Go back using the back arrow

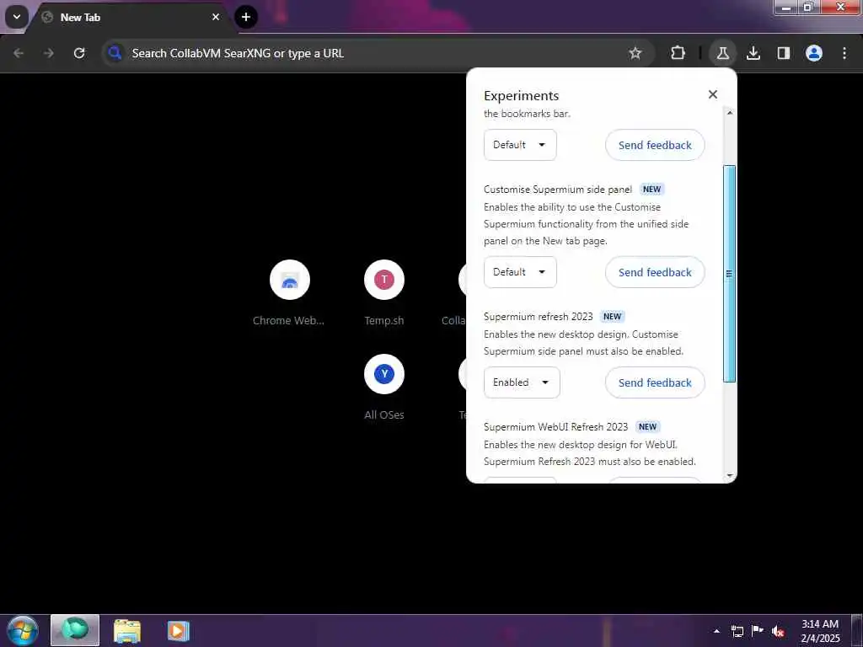(19, 53)
